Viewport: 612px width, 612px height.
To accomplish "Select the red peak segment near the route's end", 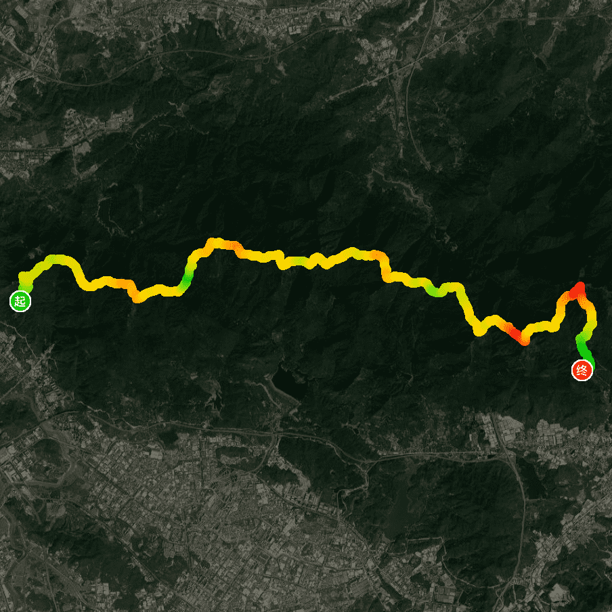I will pyautogui.click(x=577, y=291).
